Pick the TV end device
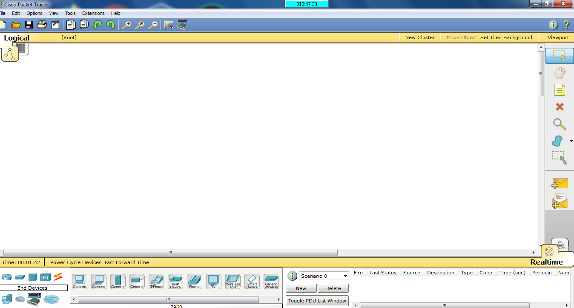Screen dimensions: 574x308 (x=213, y=282)
